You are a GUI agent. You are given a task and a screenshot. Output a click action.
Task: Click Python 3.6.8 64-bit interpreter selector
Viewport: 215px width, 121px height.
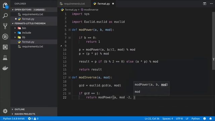point(14,119)
